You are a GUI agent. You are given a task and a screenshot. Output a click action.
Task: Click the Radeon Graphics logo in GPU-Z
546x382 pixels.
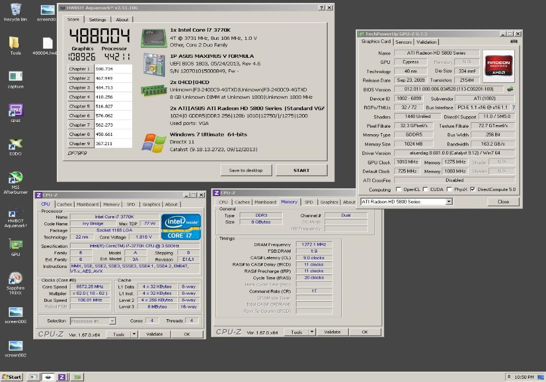pyautogui.click(x=498, y=65)
